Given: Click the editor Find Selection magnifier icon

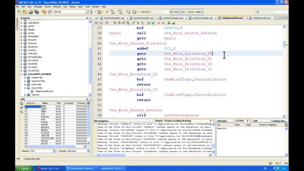Looking at the screenshot, I should [x=115, y=23].
